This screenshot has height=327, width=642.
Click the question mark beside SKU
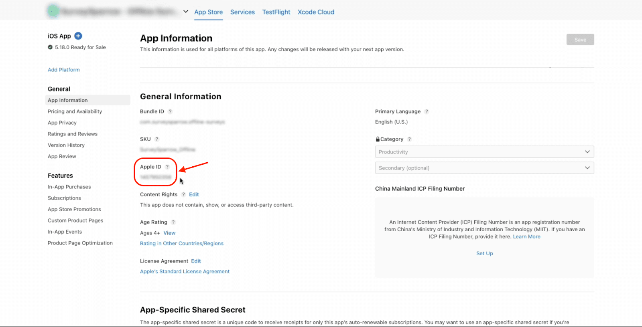[x=157, y=139]
